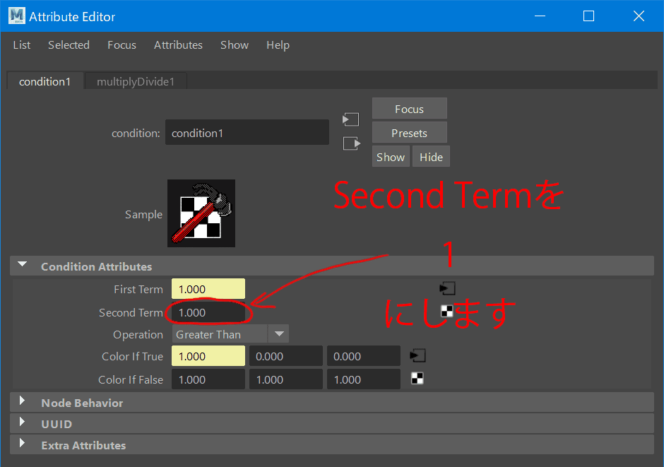
Task: Click checker map button next to Second Term
Action: coord(447,311)
